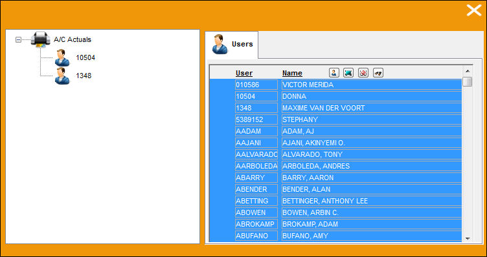
Task: Select user cell AALVARADO
Action: 256,154
